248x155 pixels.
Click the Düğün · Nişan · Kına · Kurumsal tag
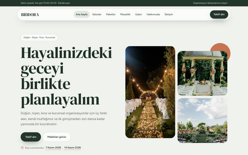[x=39, y=38]
